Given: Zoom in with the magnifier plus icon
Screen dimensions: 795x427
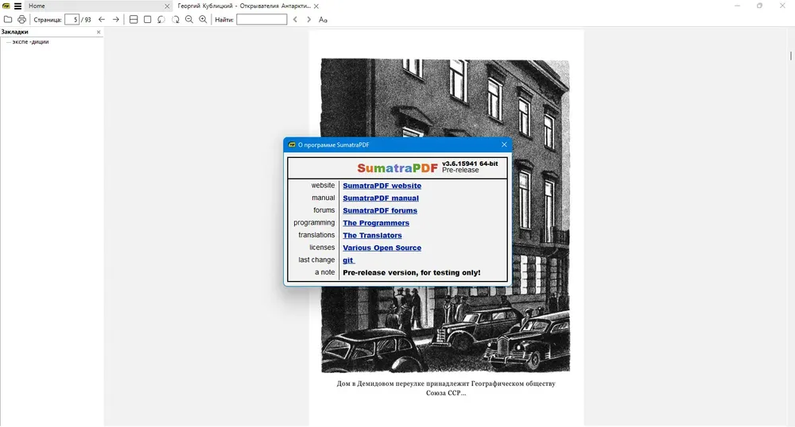Looking at the screenshot, I should coord(203,20).
